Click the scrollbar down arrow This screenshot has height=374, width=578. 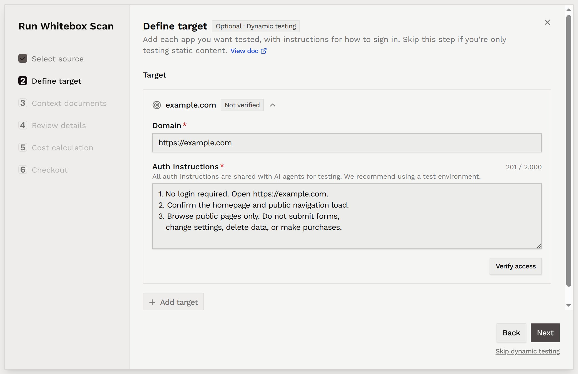pyautogui.click(x=569, y=305)
